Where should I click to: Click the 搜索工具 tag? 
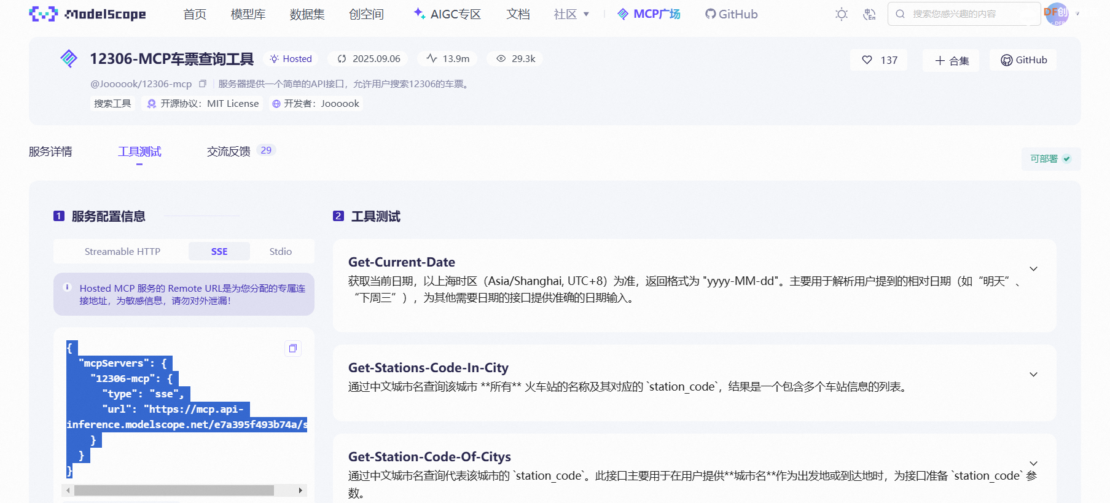point(112,104)
